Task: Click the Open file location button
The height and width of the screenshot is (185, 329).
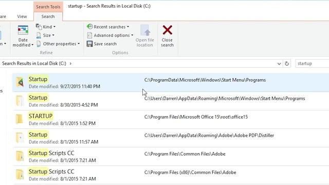Action: click(x=145, y=36)
